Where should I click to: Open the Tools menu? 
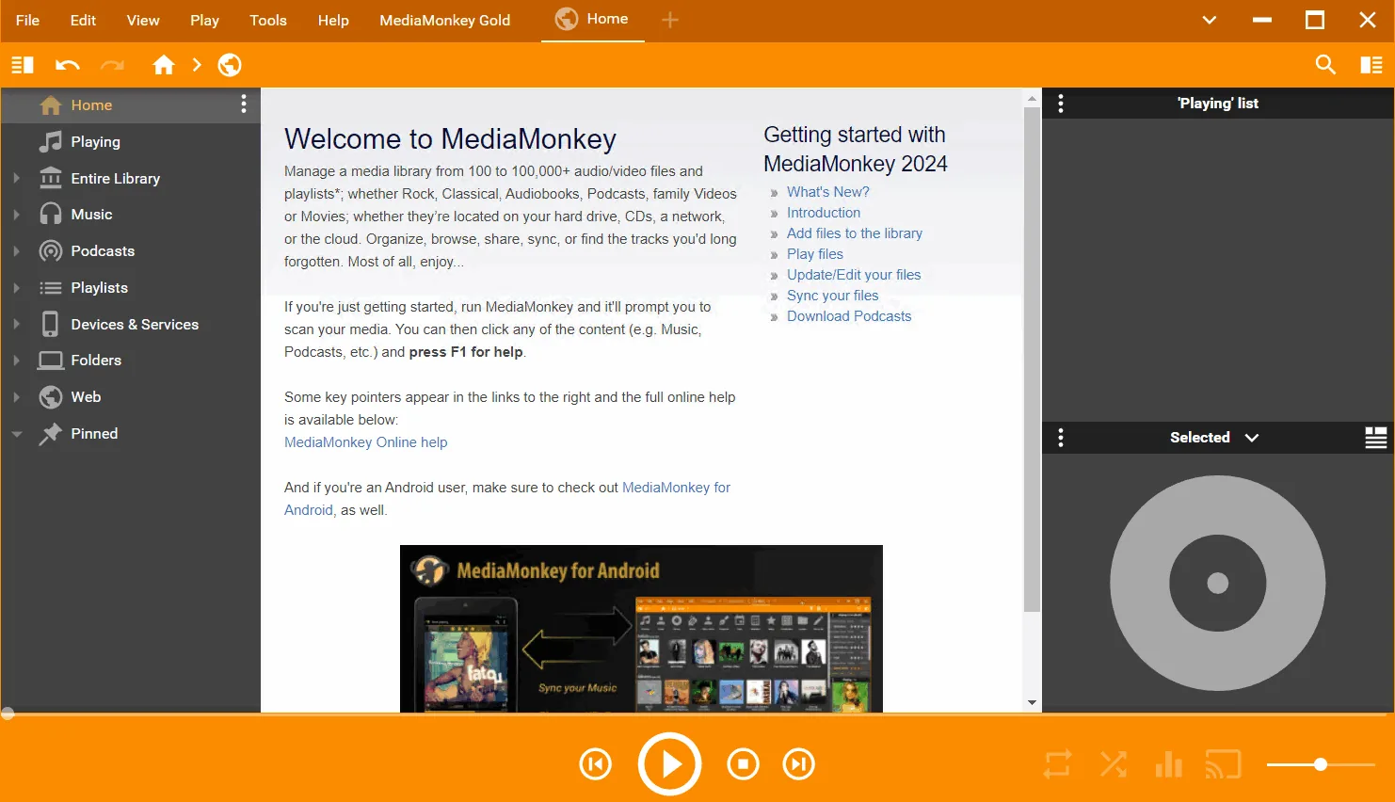tap(268, 20)
